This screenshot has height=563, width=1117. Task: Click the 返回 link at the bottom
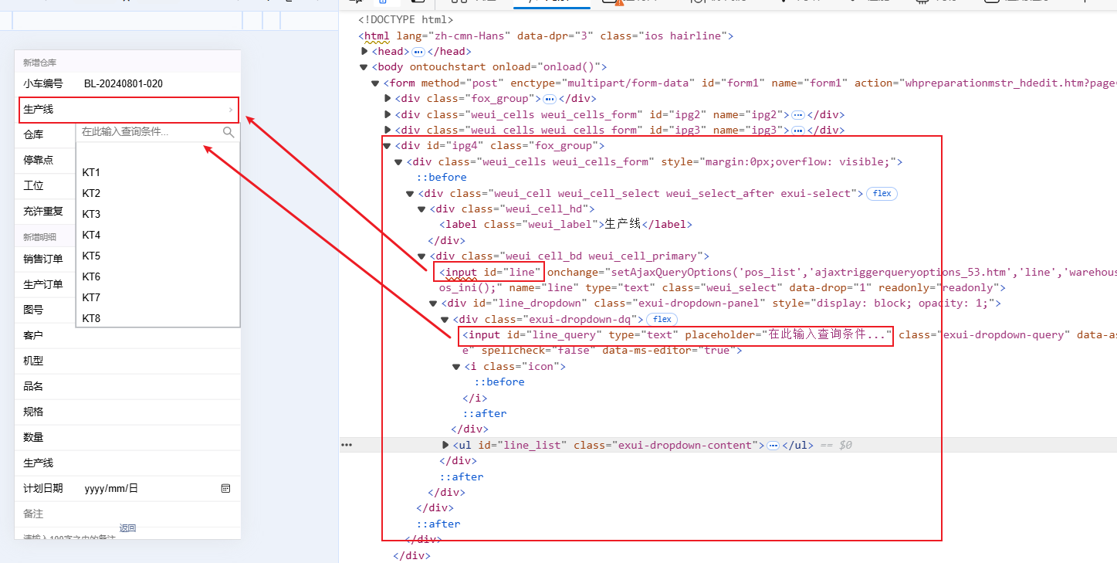coord(127,528)
